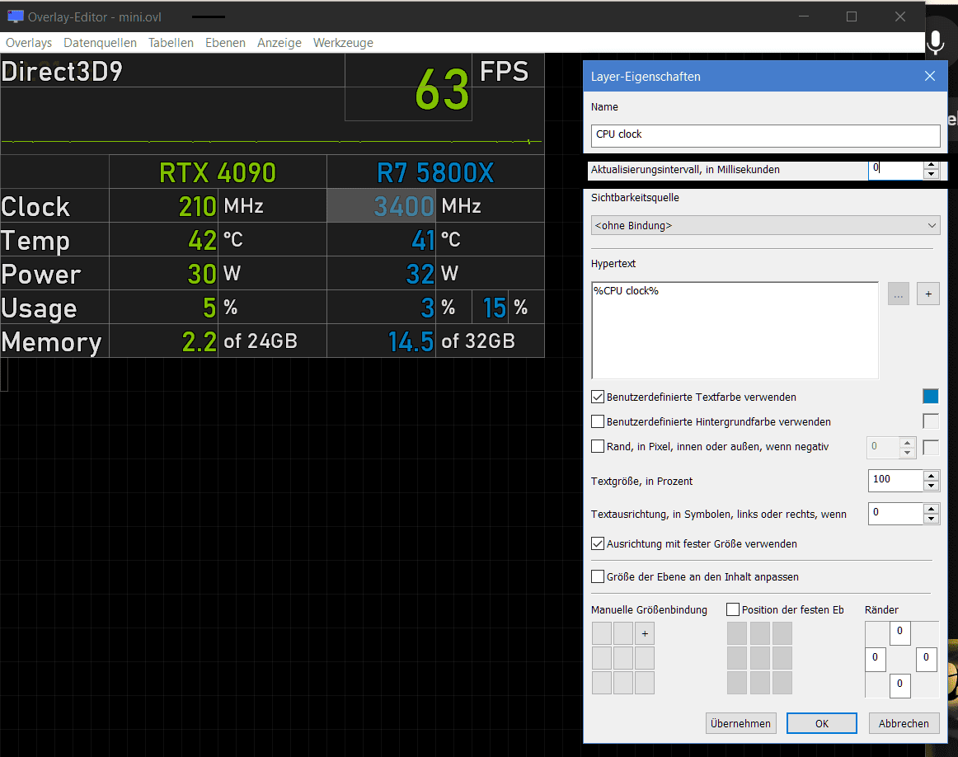Decrease the Textausrichtung value
The image size is (958, 757).
point(931,519)
